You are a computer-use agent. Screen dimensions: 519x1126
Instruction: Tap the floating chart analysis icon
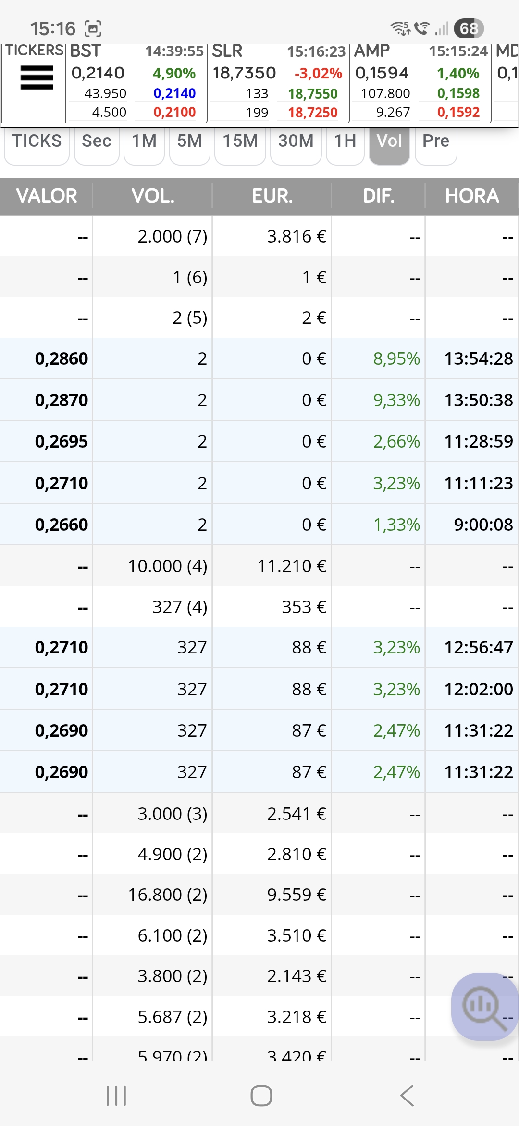click(x=483, y=1007)
